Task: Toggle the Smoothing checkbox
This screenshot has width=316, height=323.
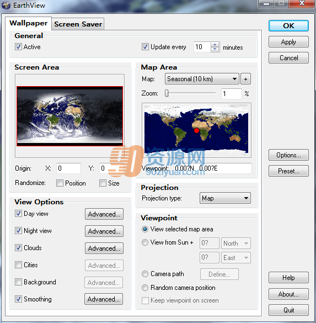Action: (x=18, y=299)
